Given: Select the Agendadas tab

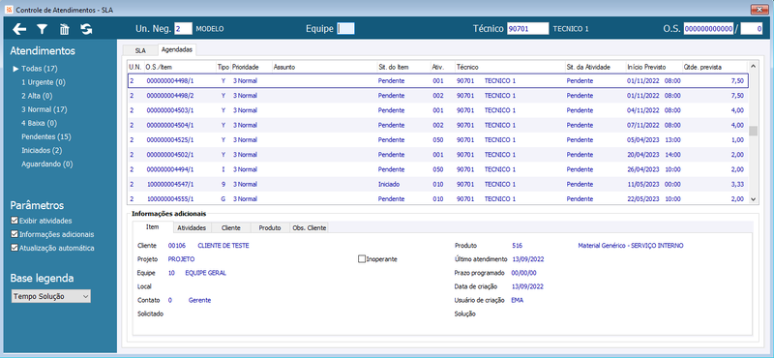Looking at the screenshot, I should coord(177,49).
